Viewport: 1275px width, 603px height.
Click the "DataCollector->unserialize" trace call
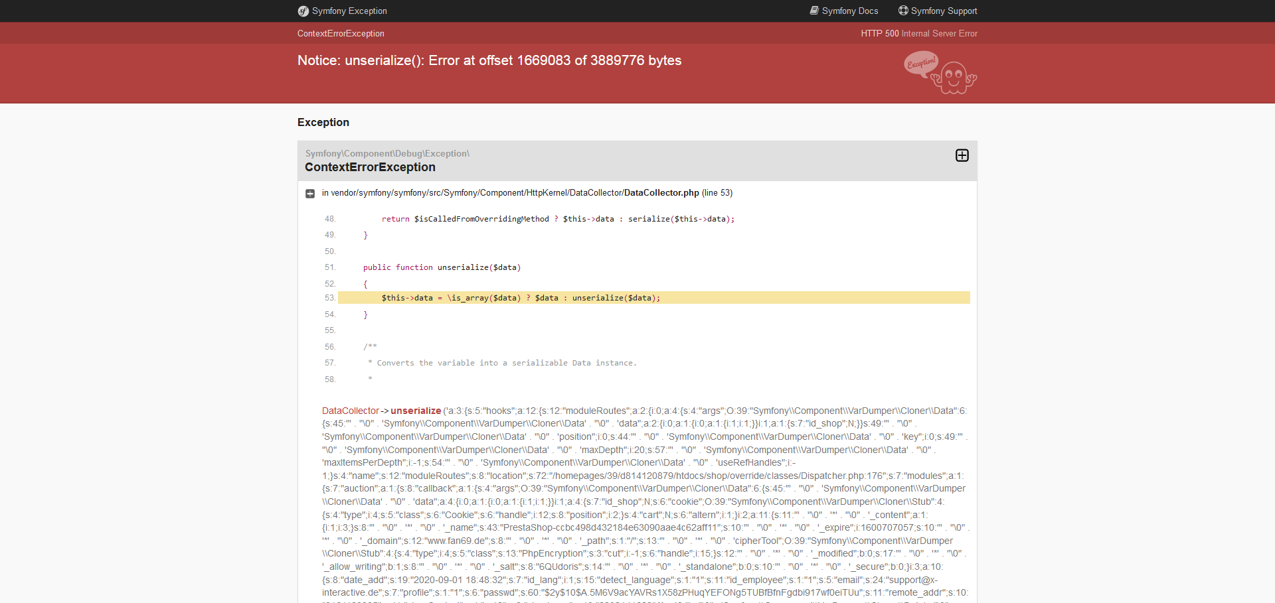[x=381, y=411]
